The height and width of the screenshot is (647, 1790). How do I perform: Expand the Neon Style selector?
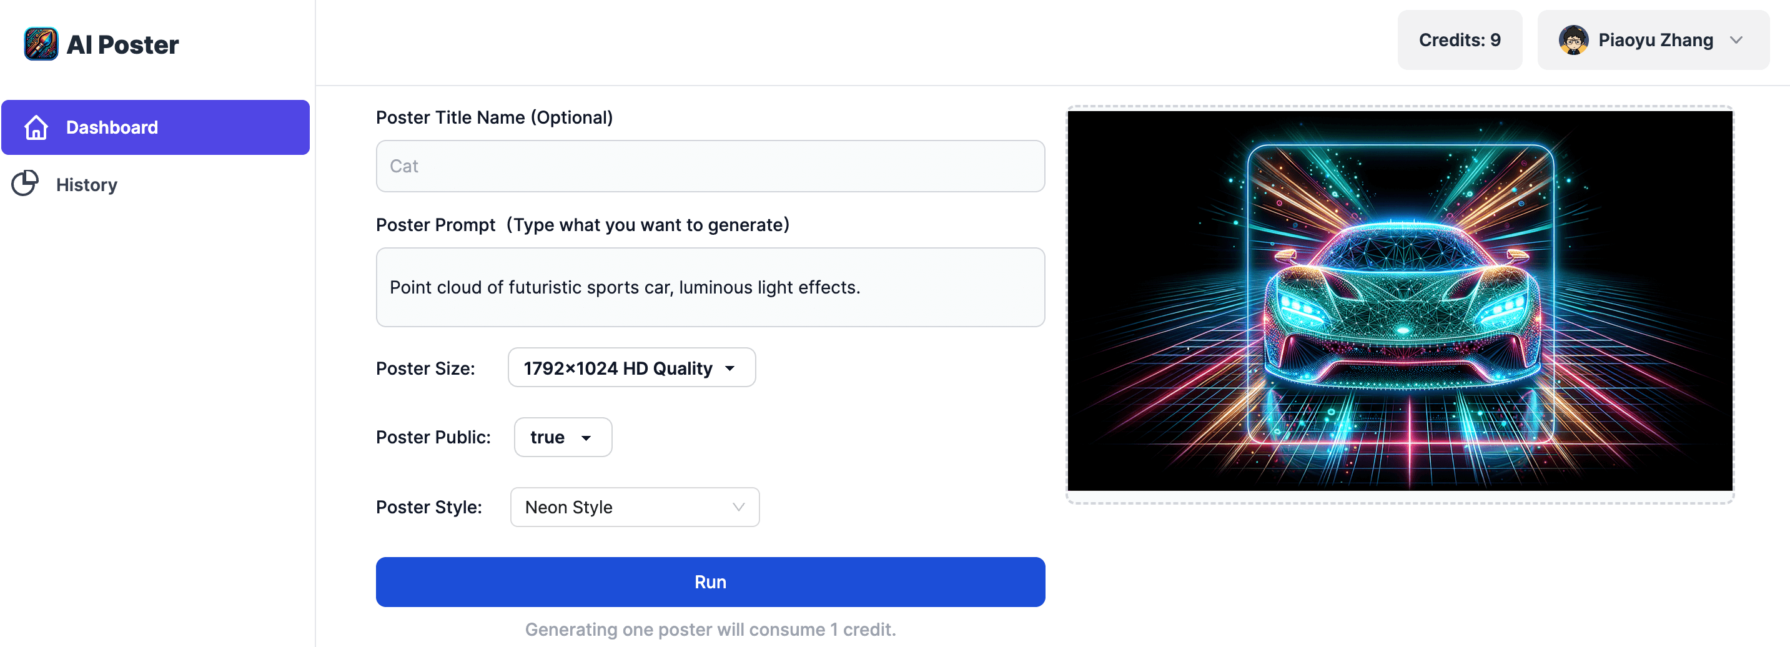[635, 507]
